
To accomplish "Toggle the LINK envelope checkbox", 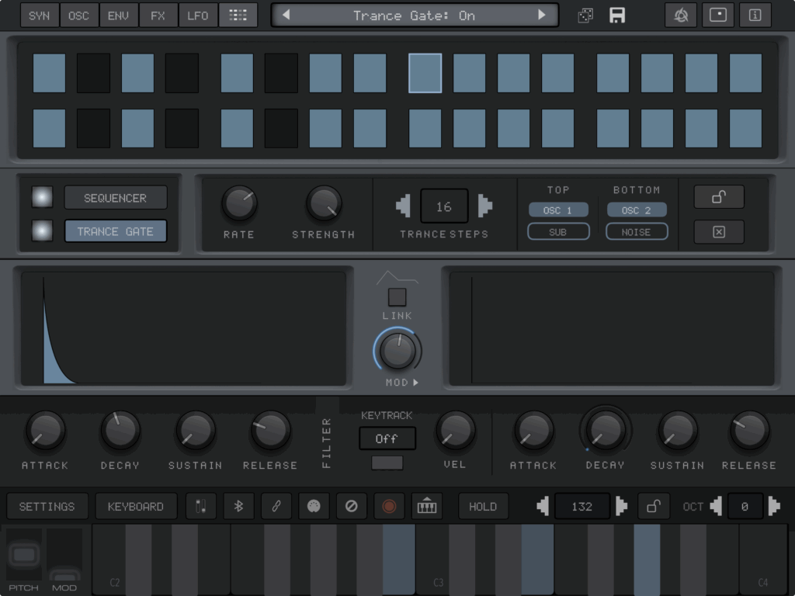I will tap(397, 297).
